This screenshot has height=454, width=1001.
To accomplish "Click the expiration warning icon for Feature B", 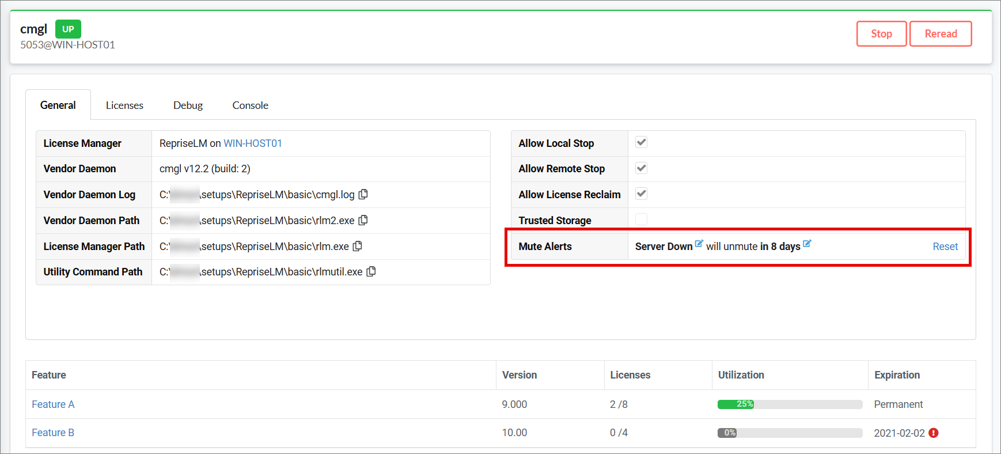I will pyautogui.click(x=934, y=433).
